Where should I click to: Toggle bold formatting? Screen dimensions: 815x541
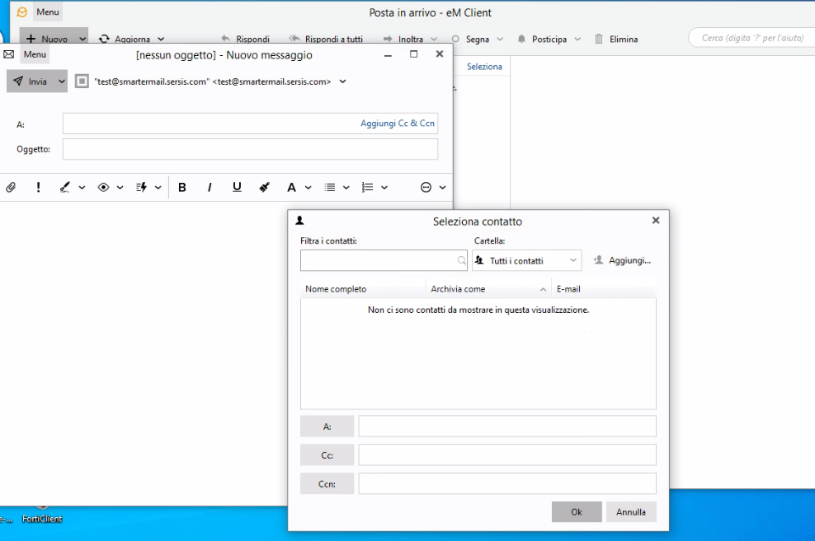tap(182, 188)
